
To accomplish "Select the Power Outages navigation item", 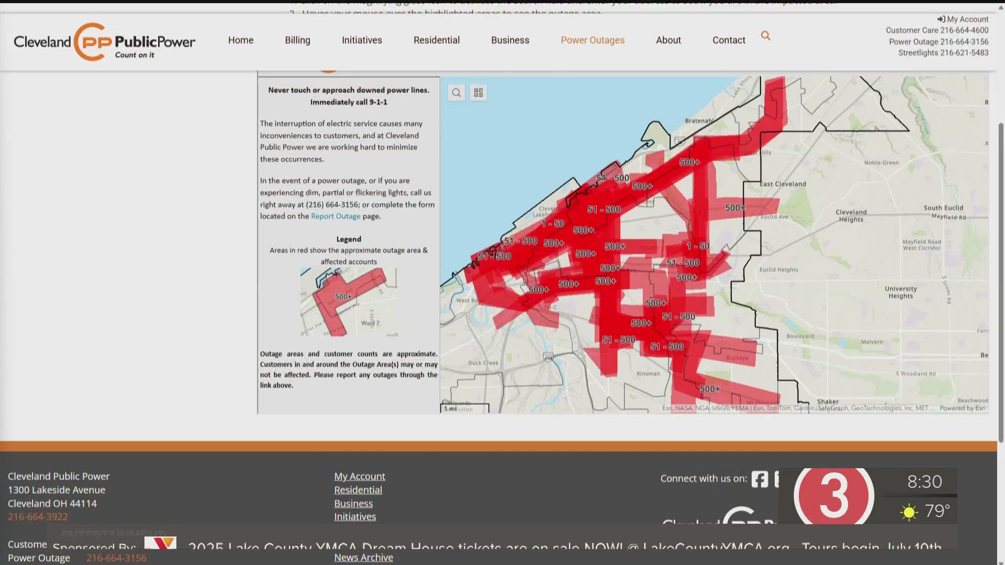I will [x=593, y=40].
